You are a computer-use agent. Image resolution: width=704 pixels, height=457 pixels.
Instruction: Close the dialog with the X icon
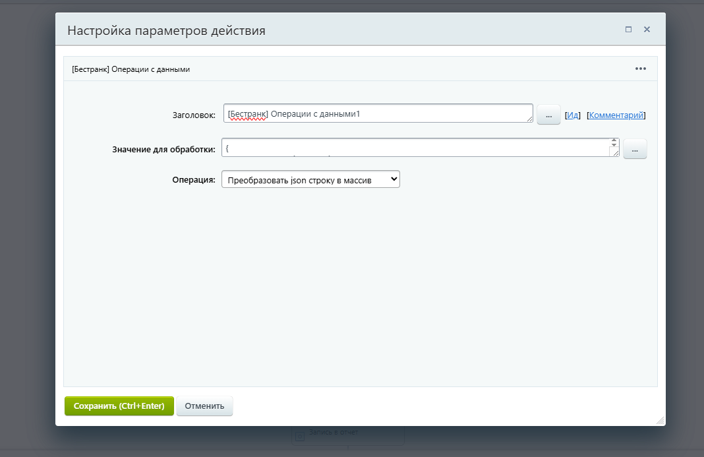click(647, 29)
